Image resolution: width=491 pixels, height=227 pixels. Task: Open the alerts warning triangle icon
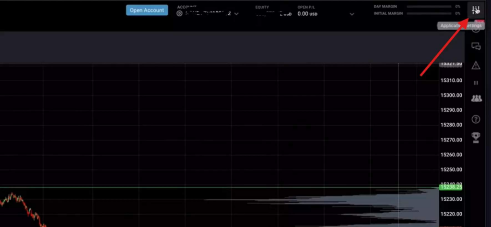coord(476,65)
